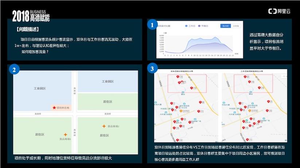
Task: Click the southernmost red pin in weekend map
Action: (x=178, y=140)
